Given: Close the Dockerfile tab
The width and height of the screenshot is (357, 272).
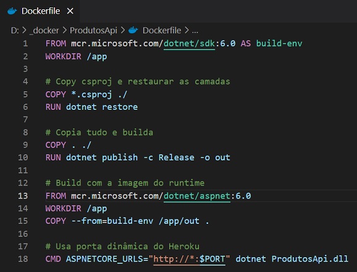Looking at the screenshot, I should [70, 11].
